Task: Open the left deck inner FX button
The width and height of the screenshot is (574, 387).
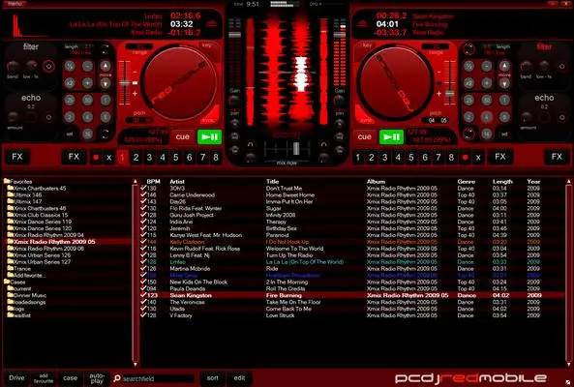Action: tap(74, 157)
